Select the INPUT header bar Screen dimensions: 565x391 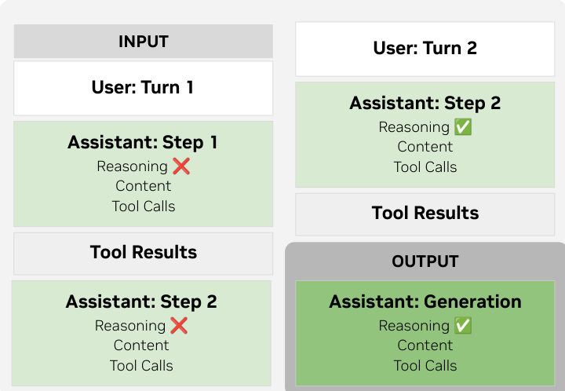click(143, 42)
